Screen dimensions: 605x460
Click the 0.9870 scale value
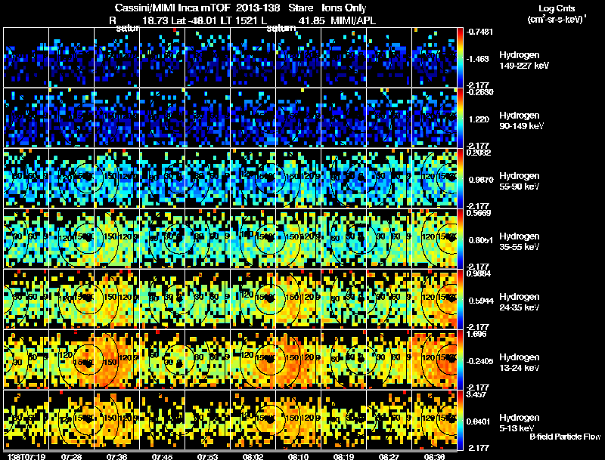point(480,180)
